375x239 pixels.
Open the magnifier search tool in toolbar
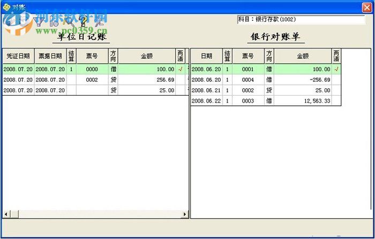point(70,22)
